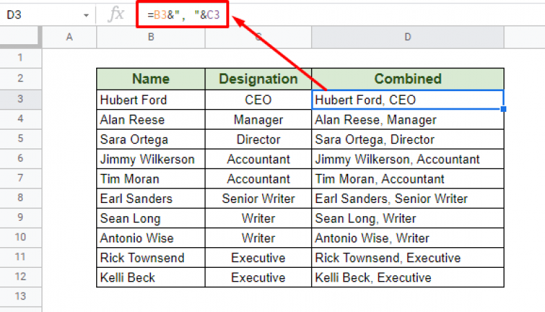
Task: Click the fill handle on cell D3
Action: tap(504, 109)
